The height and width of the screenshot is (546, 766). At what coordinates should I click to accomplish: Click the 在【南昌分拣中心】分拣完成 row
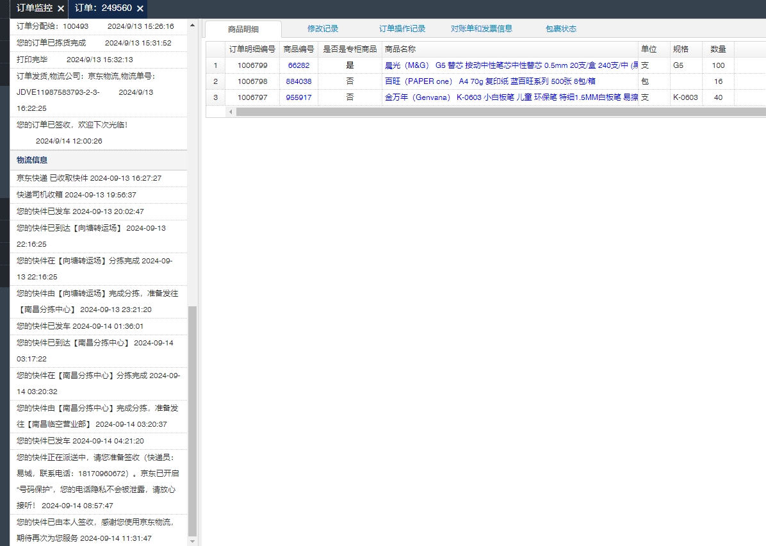(x=98, y=384)
